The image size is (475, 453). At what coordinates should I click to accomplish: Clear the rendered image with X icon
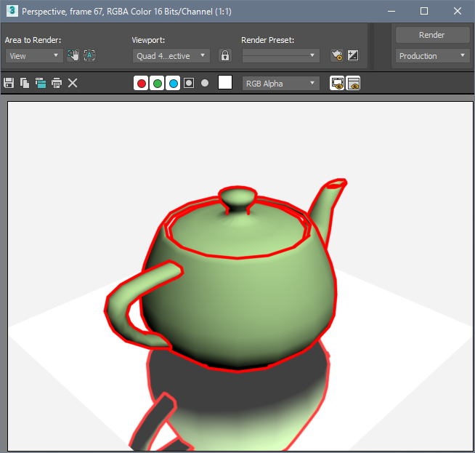pos(73,84)
